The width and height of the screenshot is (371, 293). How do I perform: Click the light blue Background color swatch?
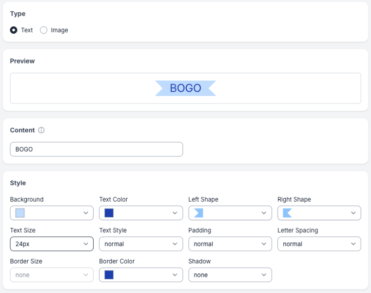[20, 213]
